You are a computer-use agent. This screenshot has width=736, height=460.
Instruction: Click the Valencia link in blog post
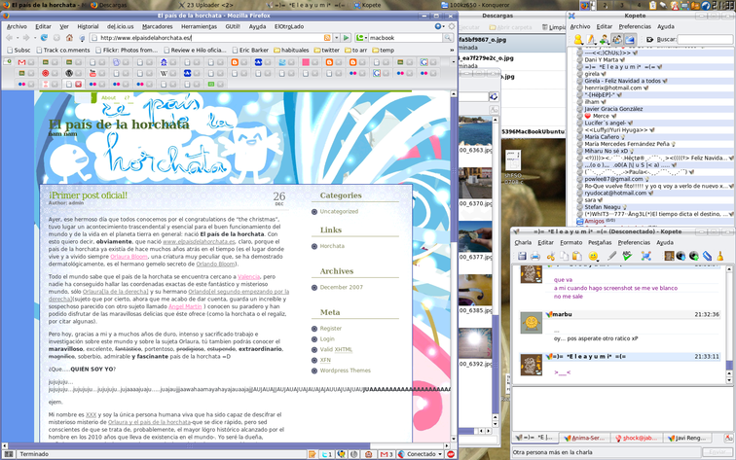coord(249,276)
